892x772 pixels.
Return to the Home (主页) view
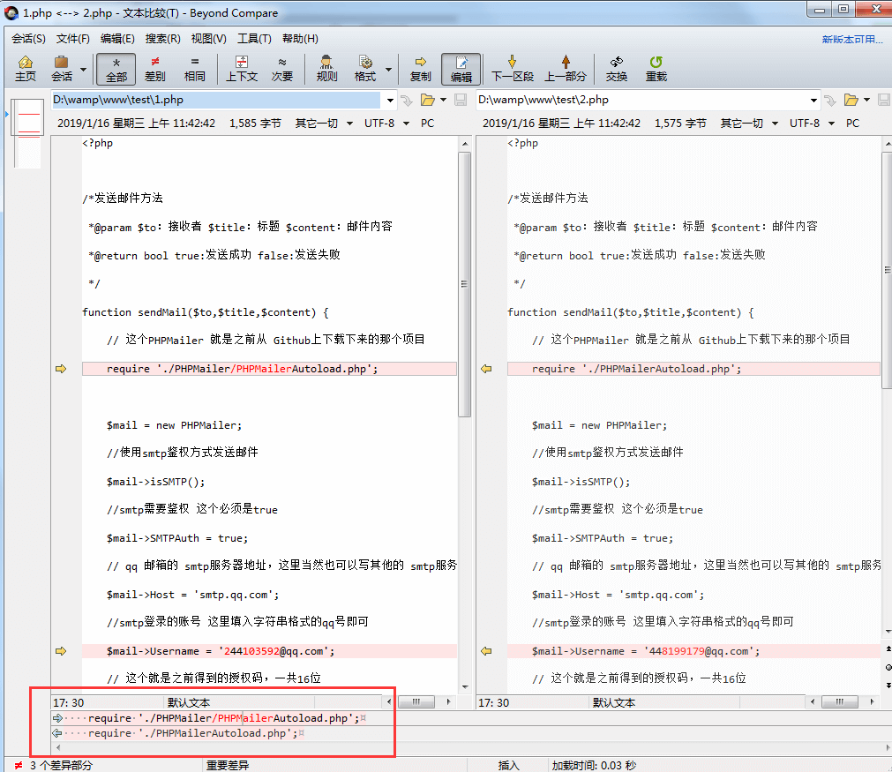click(x=25, y=69)
